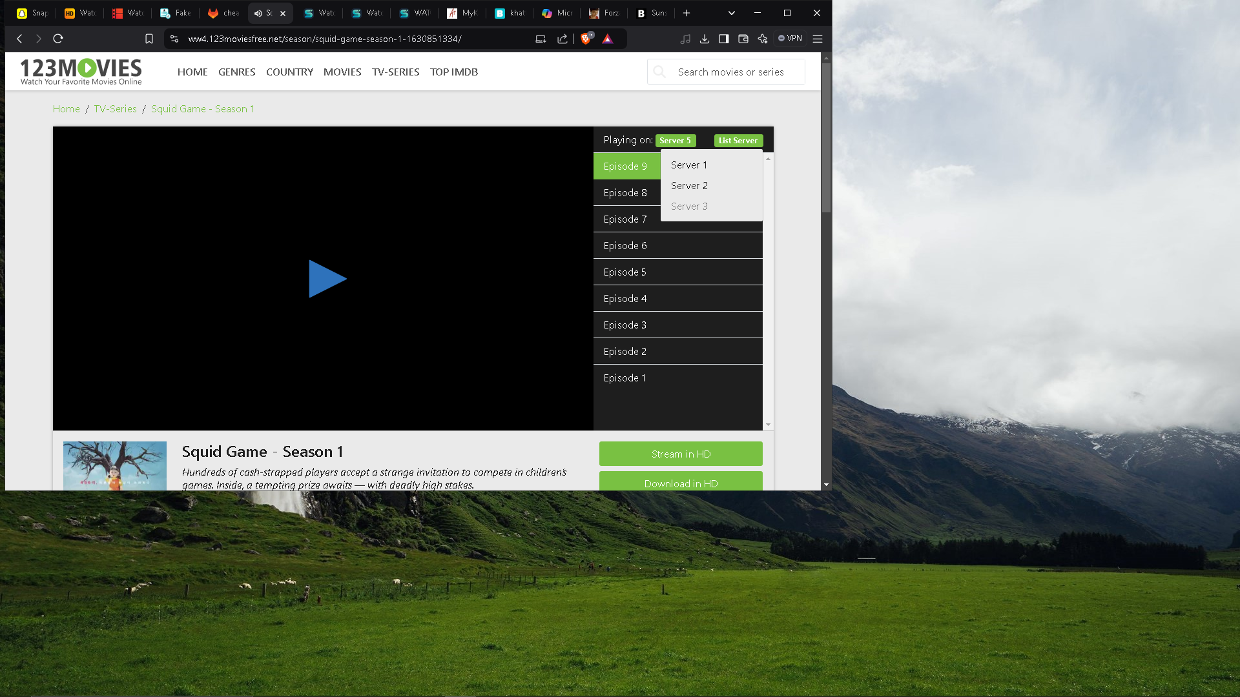The width and height of the screenshot is (1240, 697).
Task: Select Server 3 from the server list
Action: point(712,207)
